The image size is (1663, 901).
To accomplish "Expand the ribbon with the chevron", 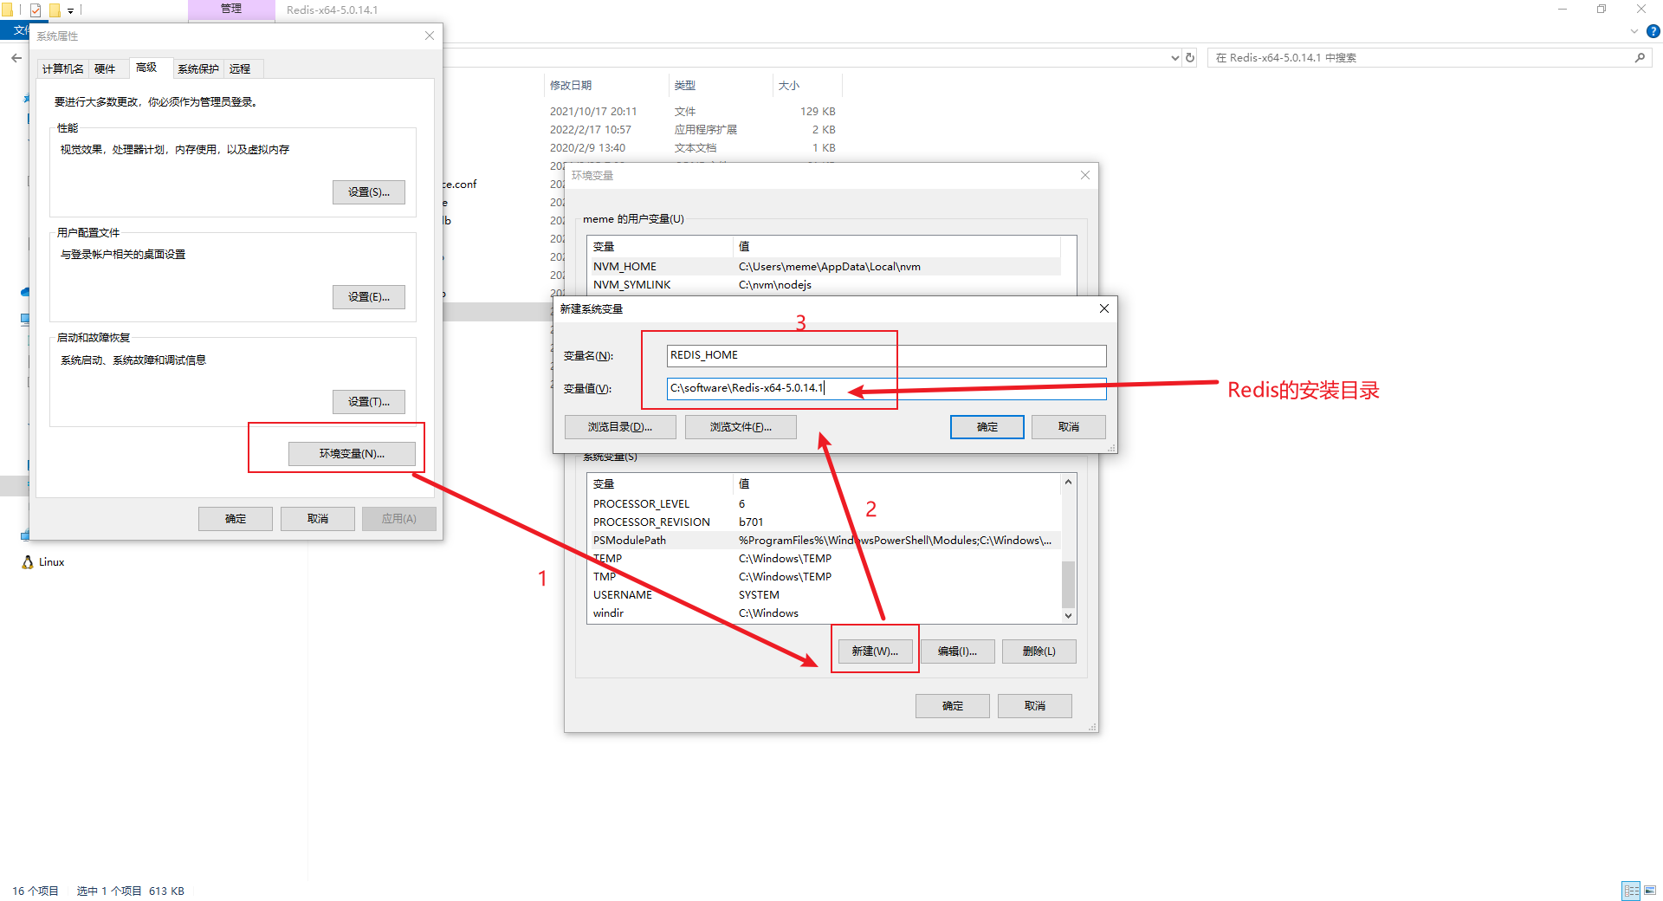I will pyautogui.click(x=1634, y=31).
